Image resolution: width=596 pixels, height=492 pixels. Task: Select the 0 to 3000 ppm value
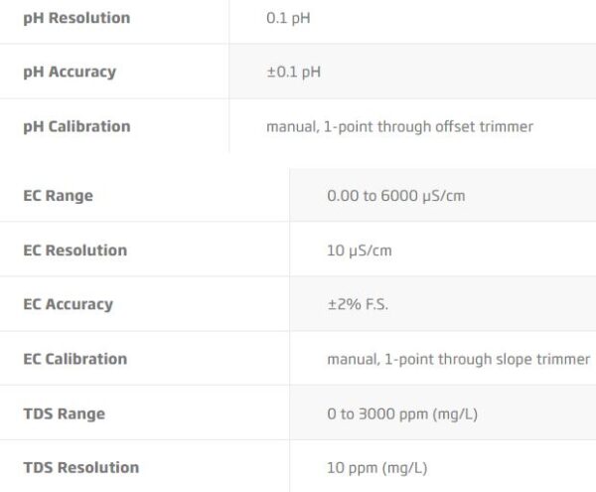click(x=401, y=413)
